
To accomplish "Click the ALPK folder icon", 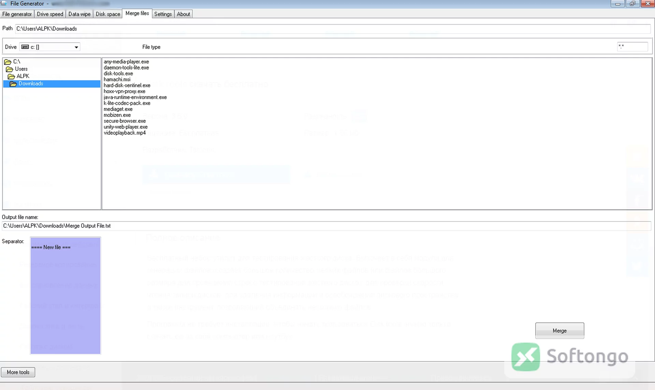I will coord(11,76).
